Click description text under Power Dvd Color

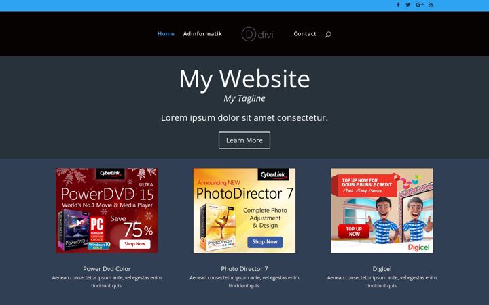pos(107,281)
